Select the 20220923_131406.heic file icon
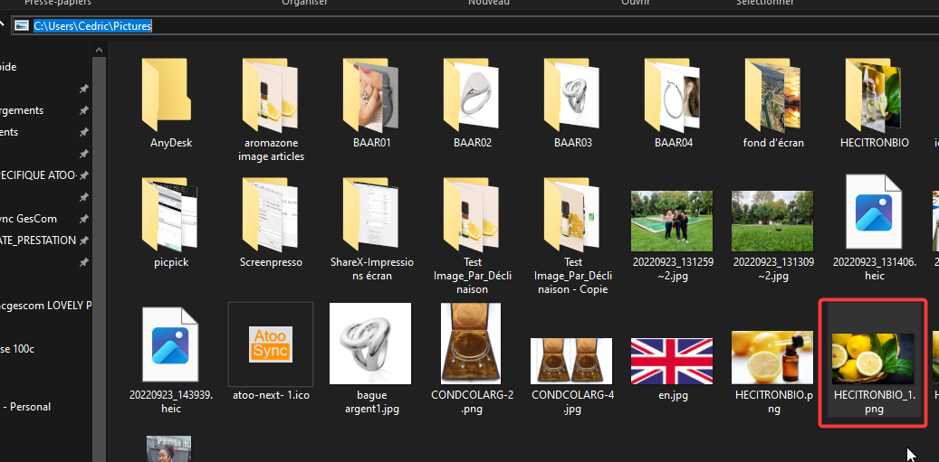 coord(874,212)
